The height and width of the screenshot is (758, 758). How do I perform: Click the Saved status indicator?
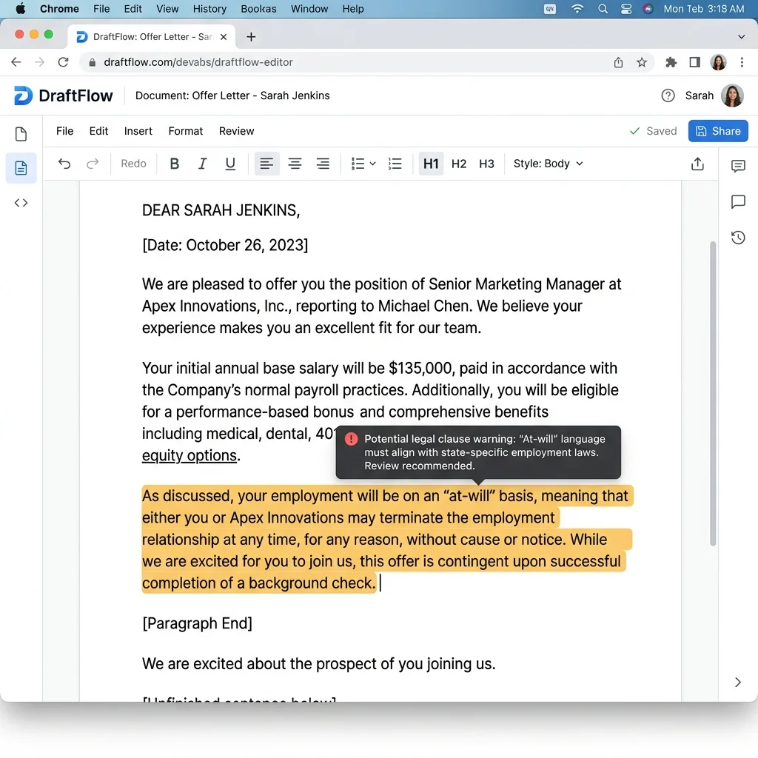click(x=653, y=131)
